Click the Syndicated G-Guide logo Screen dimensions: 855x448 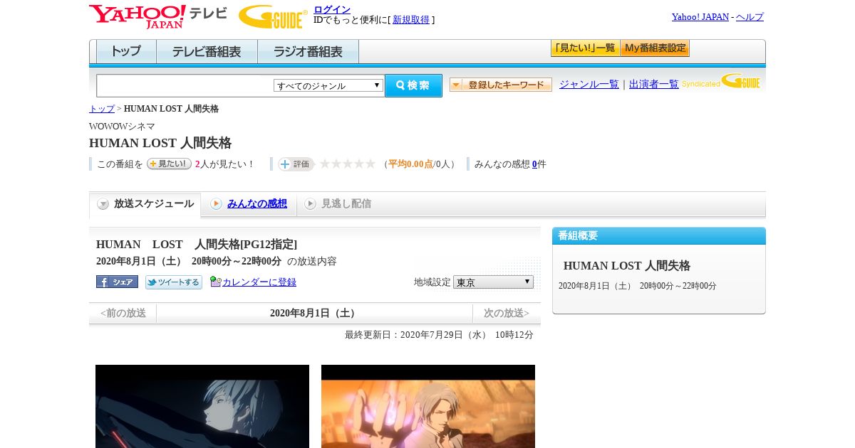(721, 81)
